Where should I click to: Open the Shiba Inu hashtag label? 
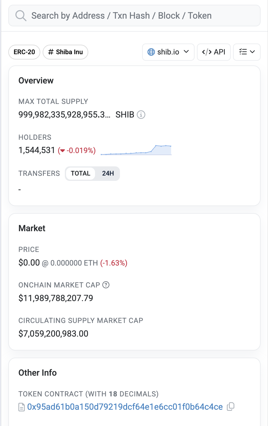pos(65,52)
